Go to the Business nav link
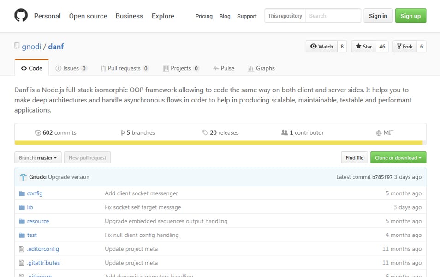The image size is (440, 277). tap(129, 16)
